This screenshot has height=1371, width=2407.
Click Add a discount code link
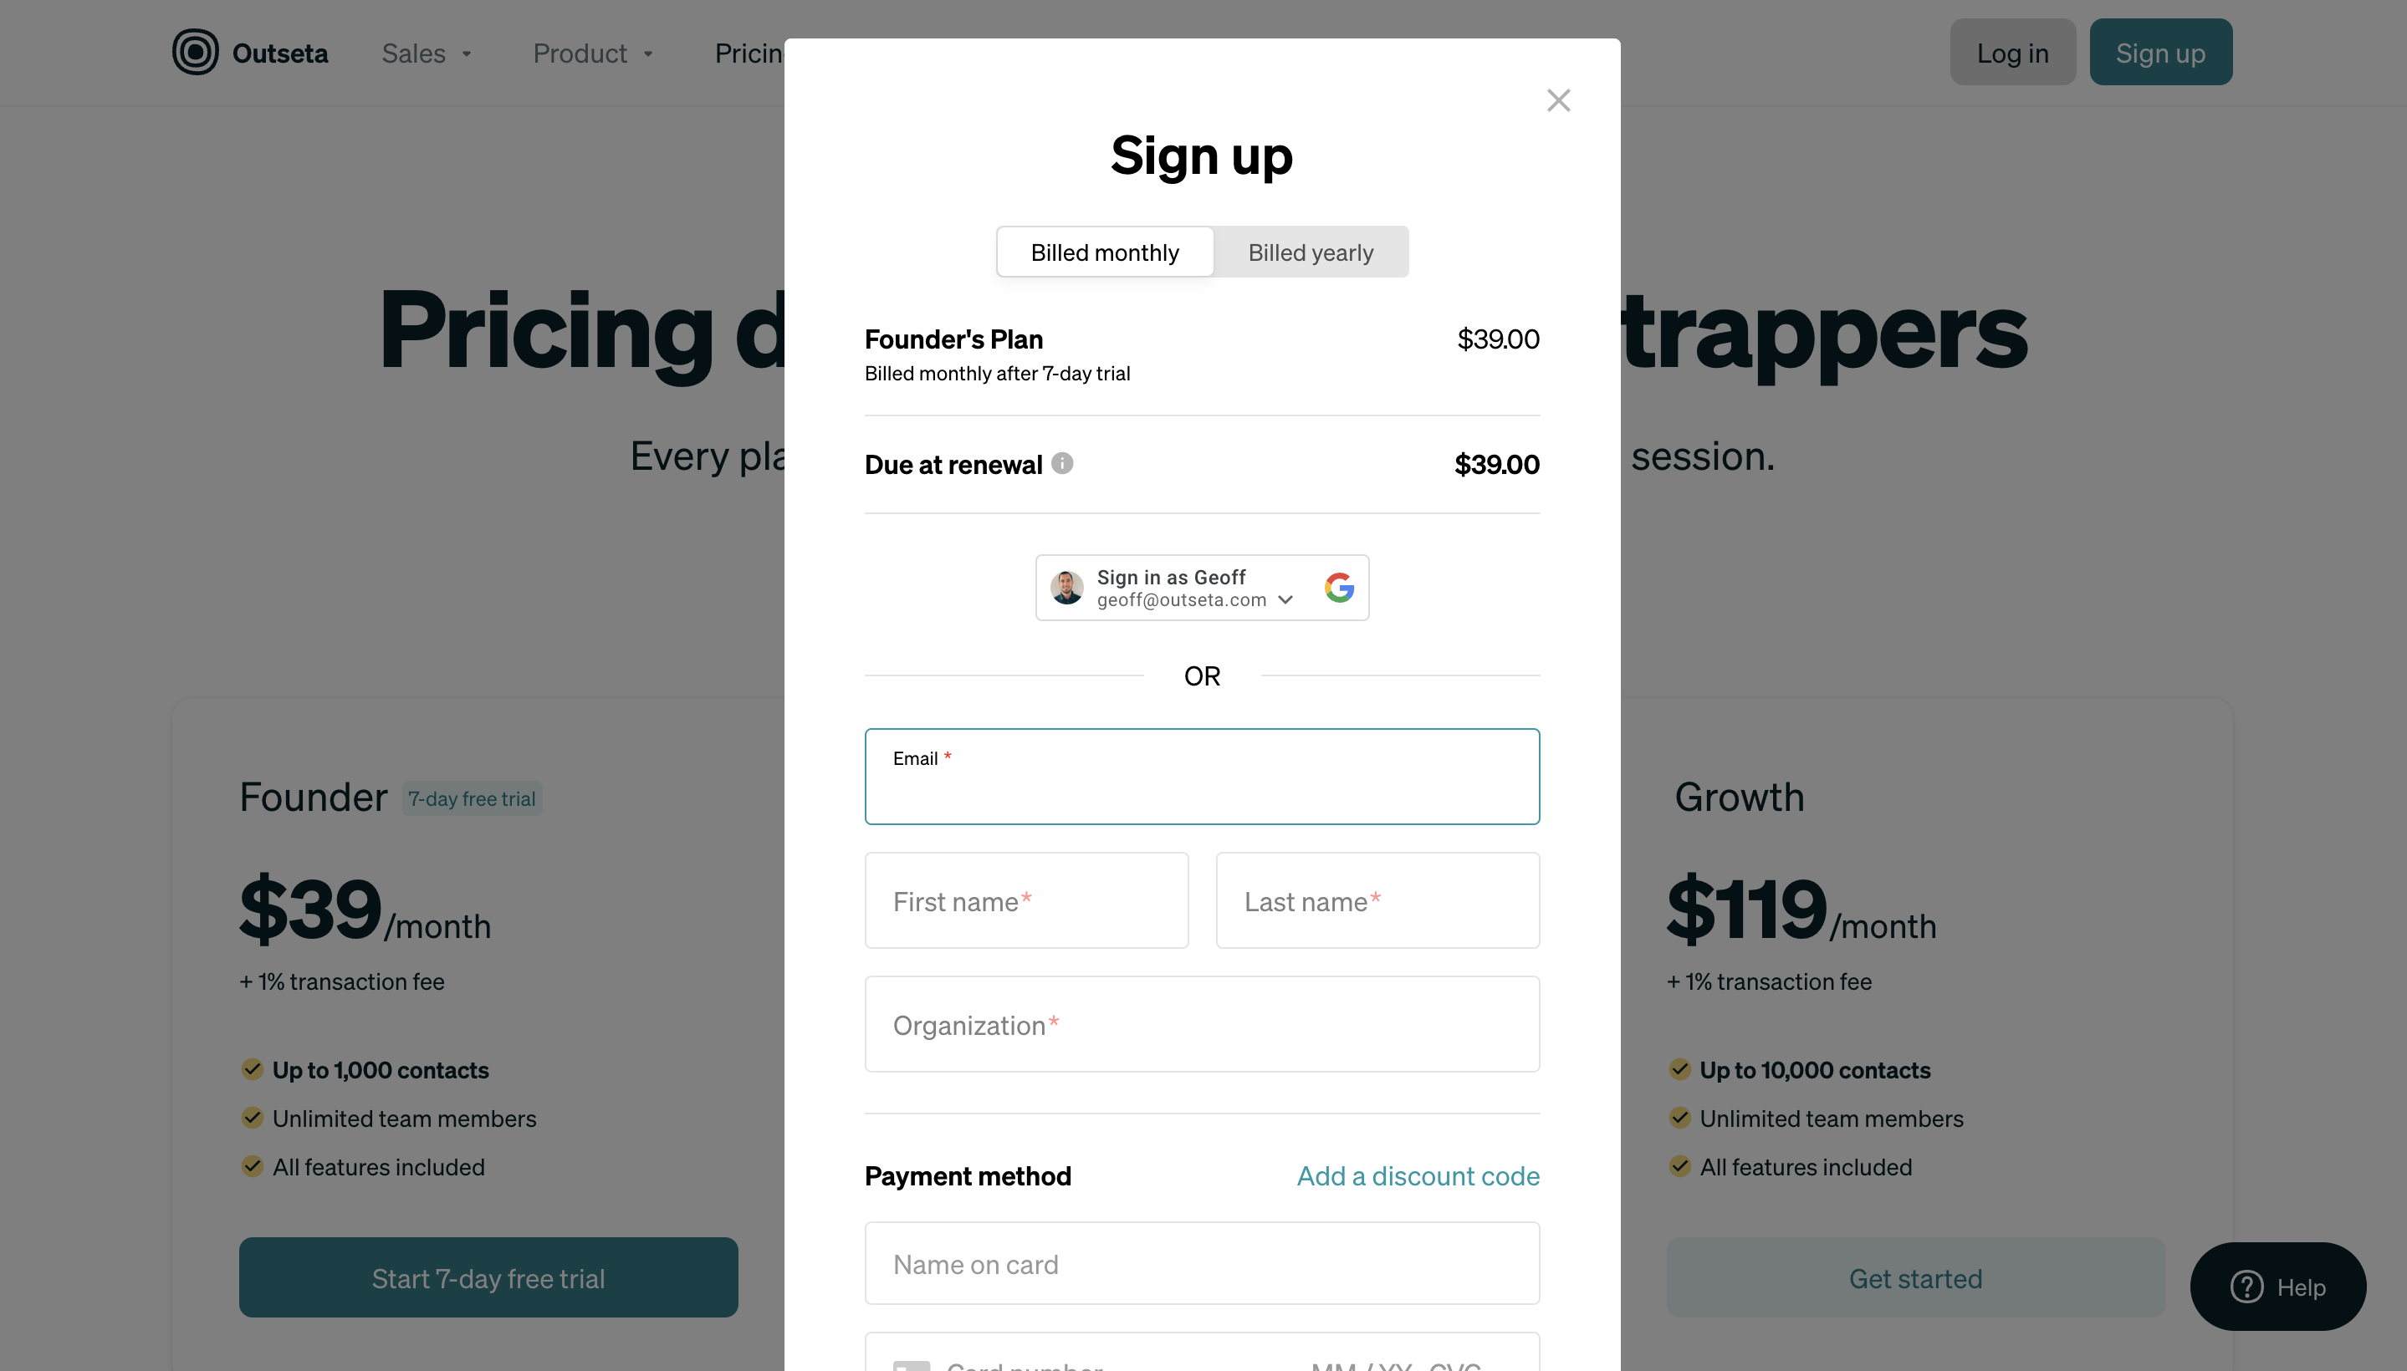(1417, 1175)
